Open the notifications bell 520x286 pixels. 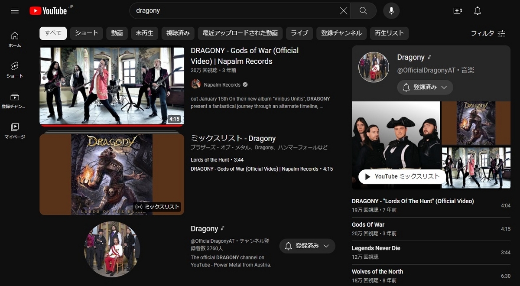pyautogui.click(x=478, y=11)
